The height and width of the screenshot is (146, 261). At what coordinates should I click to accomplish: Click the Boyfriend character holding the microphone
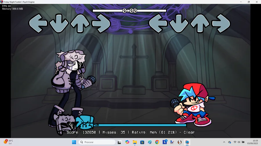pyautogui.click(x=193, y=105)
